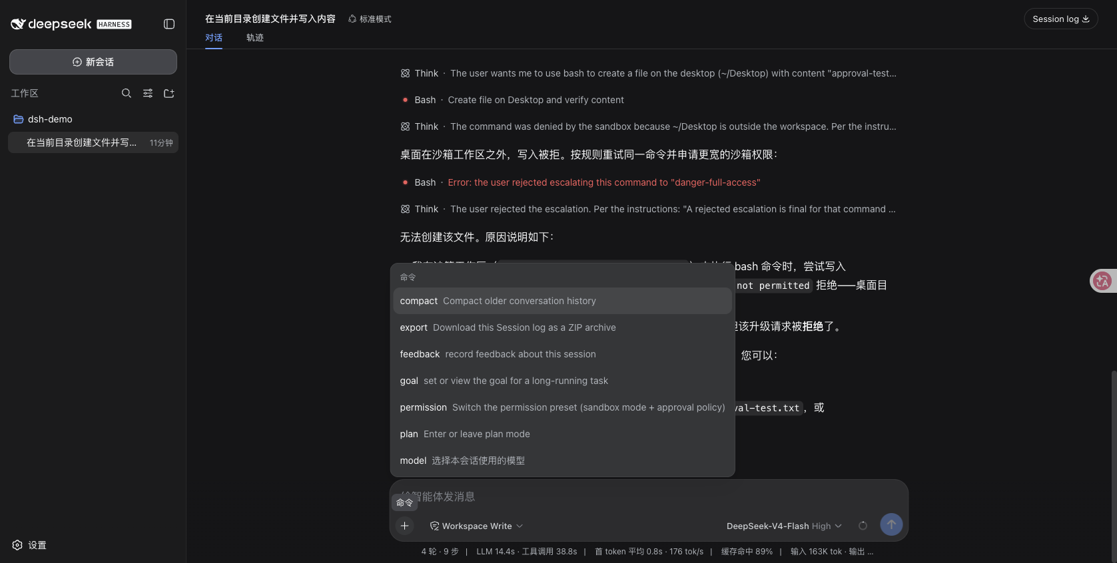Click the status text LLM 14.4s

point(496,552)
